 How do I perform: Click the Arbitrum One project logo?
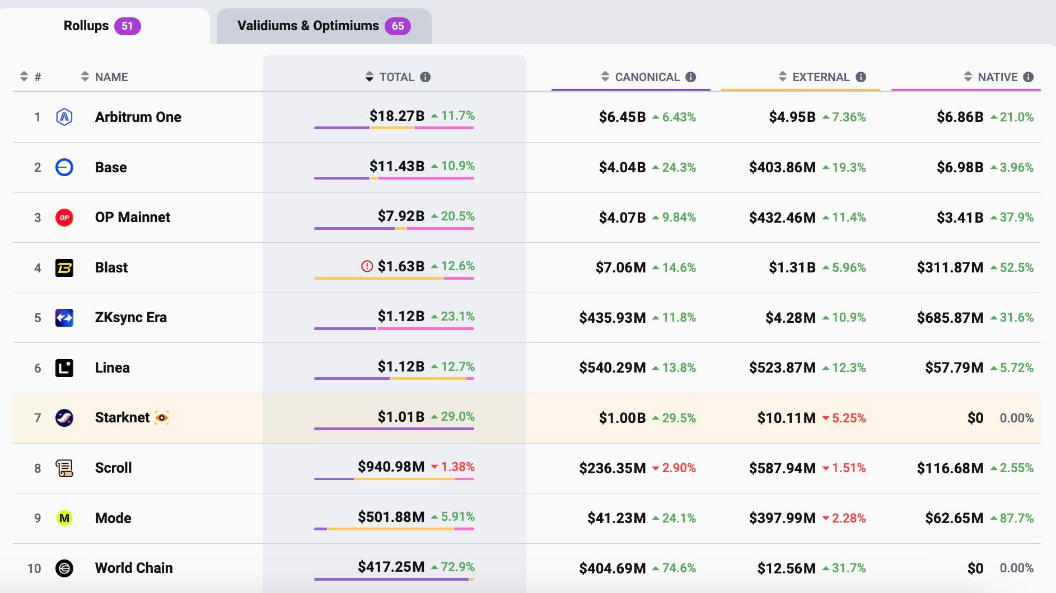click(x=64, y=117)
